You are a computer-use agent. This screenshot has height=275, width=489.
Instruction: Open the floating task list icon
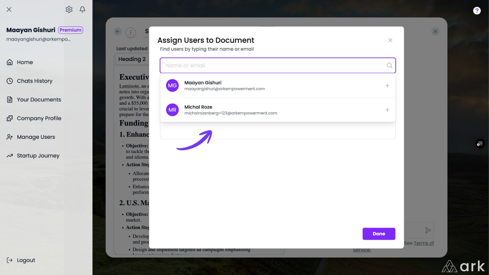pyautogui.click(x=480, y=144)
